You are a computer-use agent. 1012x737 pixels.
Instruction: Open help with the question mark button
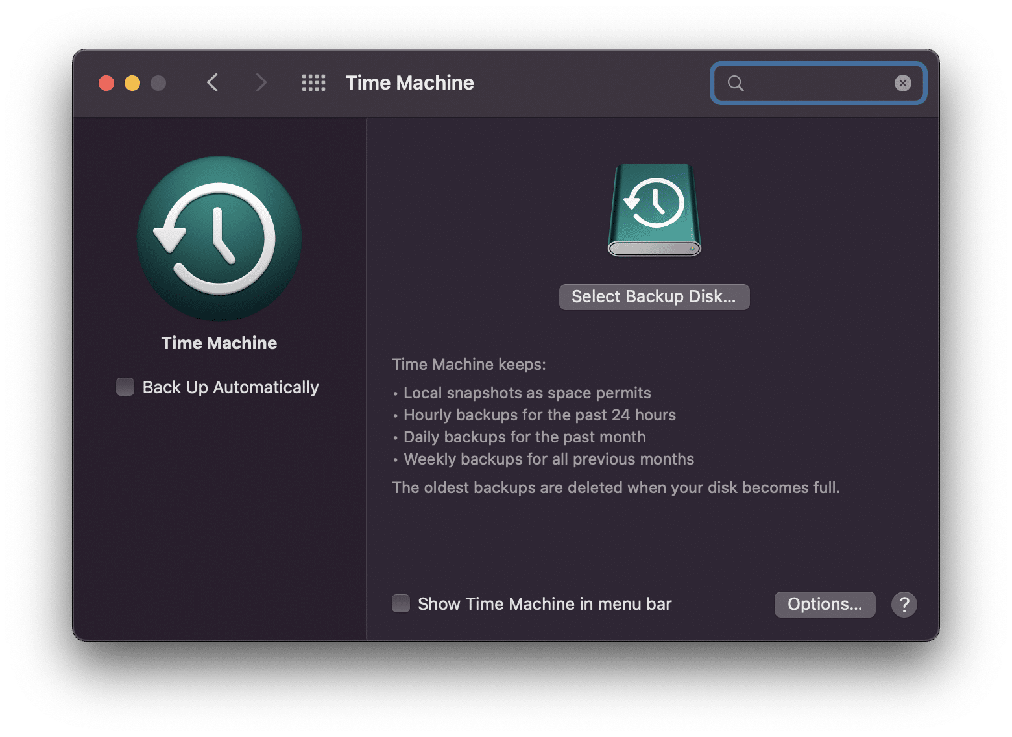[x=904, y=604]
